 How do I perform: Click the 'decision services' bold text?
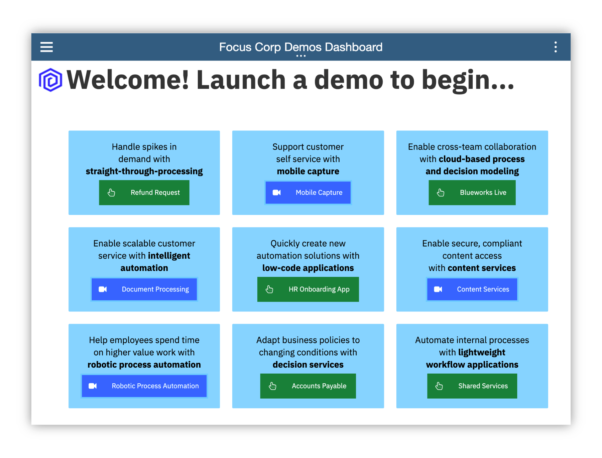308,365
